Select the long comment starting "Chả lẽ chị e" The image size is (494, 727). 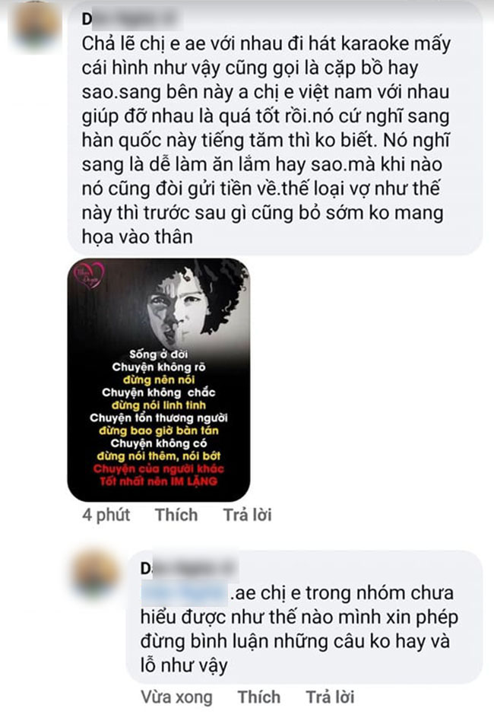[266, 140]
